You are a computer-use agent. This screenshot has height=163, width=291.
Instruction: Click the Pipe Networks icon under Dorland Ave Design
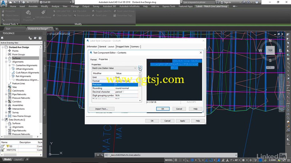[10, 94]
